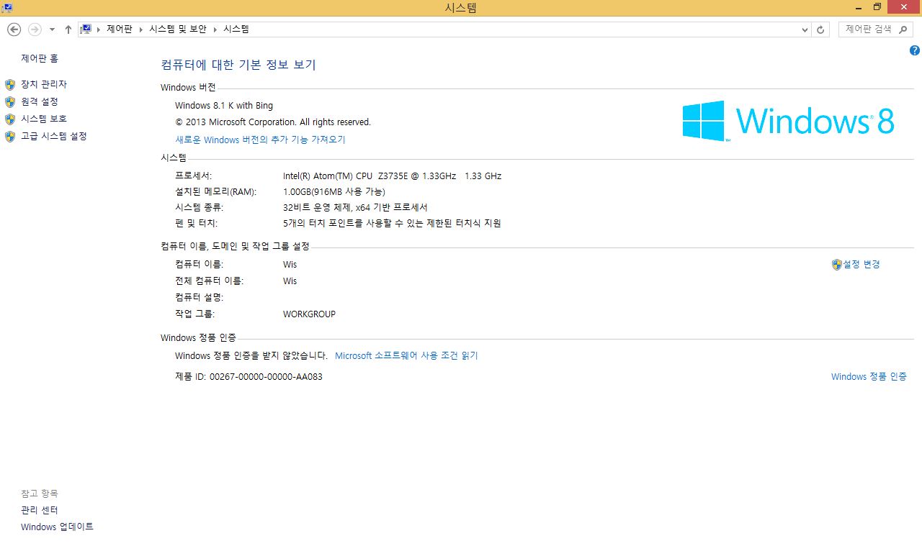This screenshot has width=922, height=546.
Task: Click the 컴퓨터에 대한 기본 정보 보기 heading
Action: [238, 65]
